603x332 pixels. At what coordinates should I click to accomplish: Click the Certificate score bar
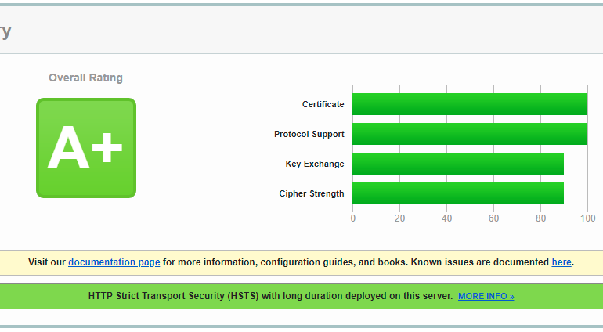point(469,104)
